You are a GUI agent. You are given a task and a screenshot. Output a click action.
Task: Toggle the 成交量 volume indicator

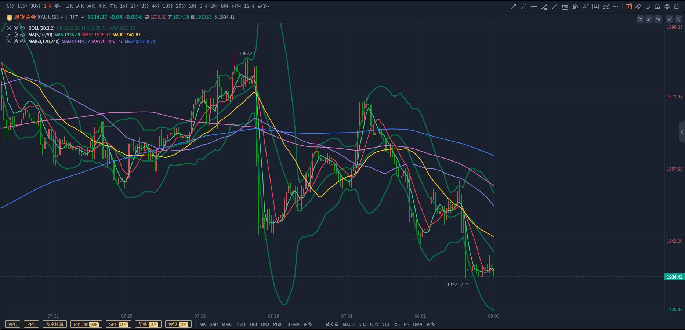[x=332, y=324]
